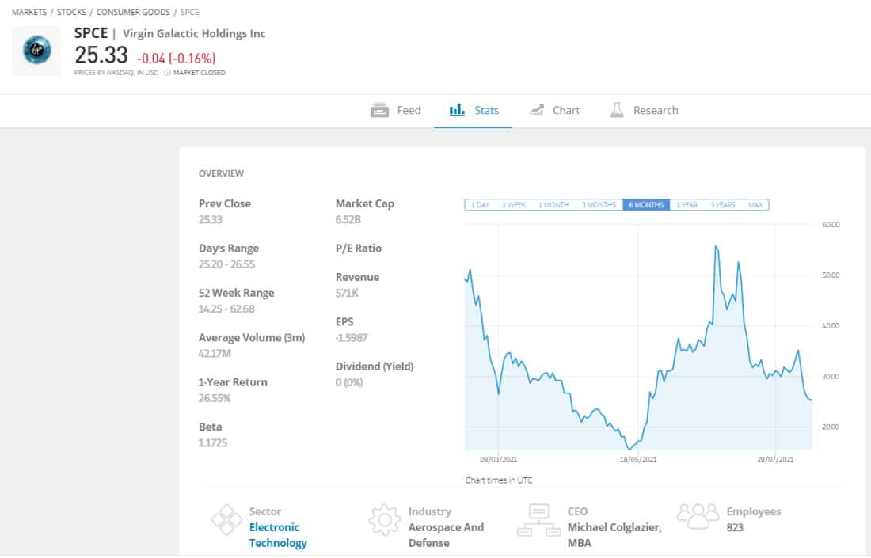
Task: Click the Dividend (Yield) value 0 (0%)
Action: point(349,382)
